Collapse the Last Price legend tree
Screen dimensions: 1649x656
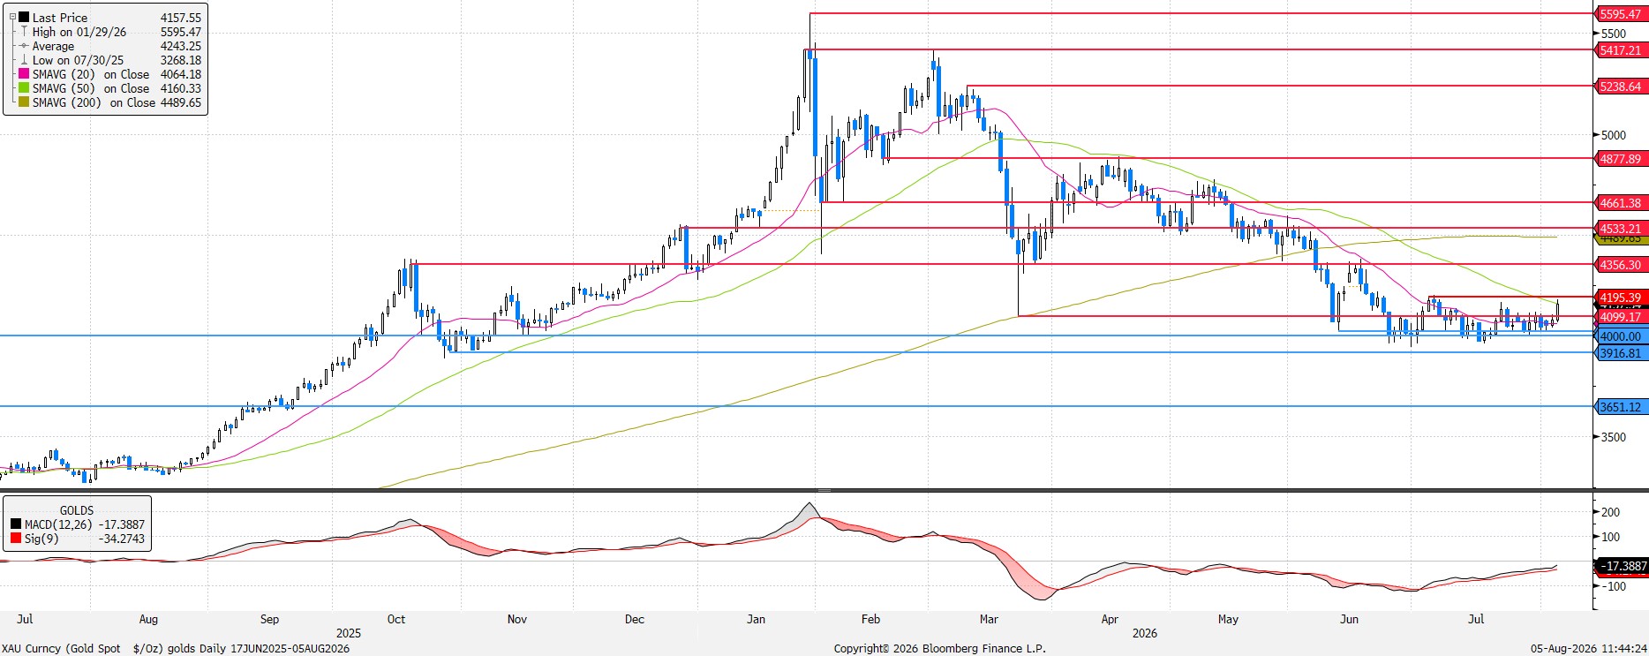(12, 18)
